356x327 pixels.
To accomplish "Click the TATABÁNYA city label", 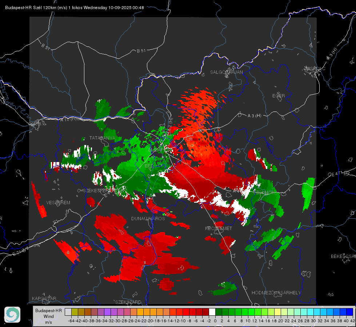I will pyautogui.click(x=102, y=138).
